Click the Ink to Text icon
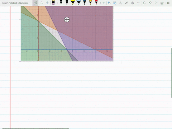The image size is (172, 129). click(x=121, y=3)
